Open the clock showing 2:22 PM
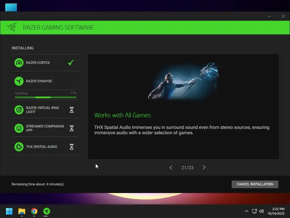 [x=276, y=211]
